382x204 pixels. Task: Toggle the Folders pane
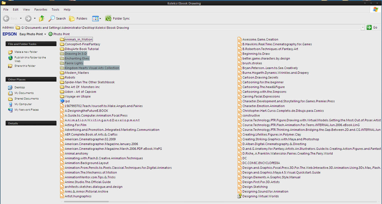[x=78, y=18]
